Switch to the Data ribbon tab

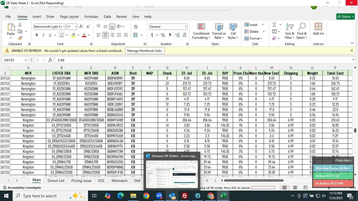107,16
